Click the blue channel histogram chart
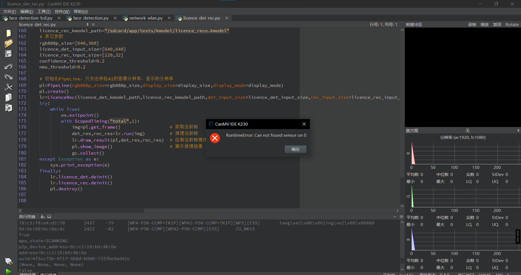 pyautogui.click(x=466, y=240)
